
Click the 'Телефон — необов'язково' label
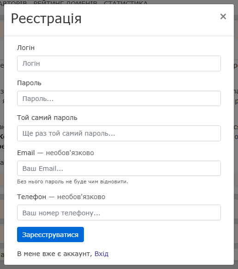[x=61, y=197]
